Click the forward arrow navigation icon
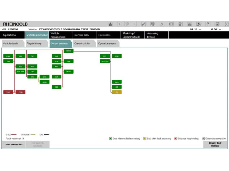The image size is (229, 171). pyautogui.click(x=134, y=24)
